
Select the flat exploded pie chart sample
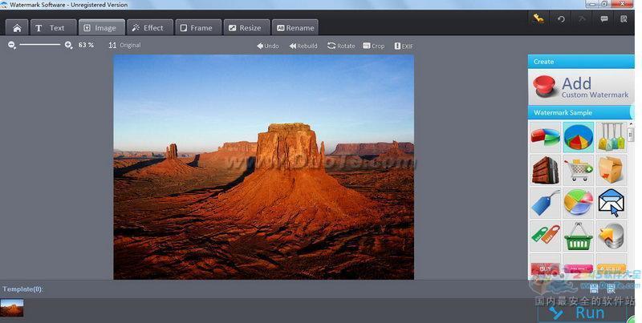[545, 137]
